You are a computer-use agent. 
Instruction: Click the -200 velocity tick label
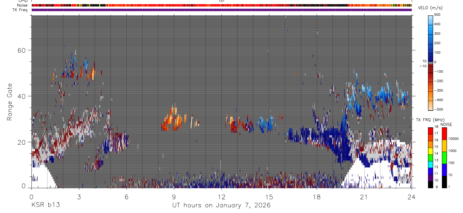(439, 81)
